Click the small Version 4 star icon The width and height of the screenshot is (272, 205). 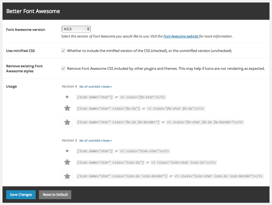coord(67,97)
